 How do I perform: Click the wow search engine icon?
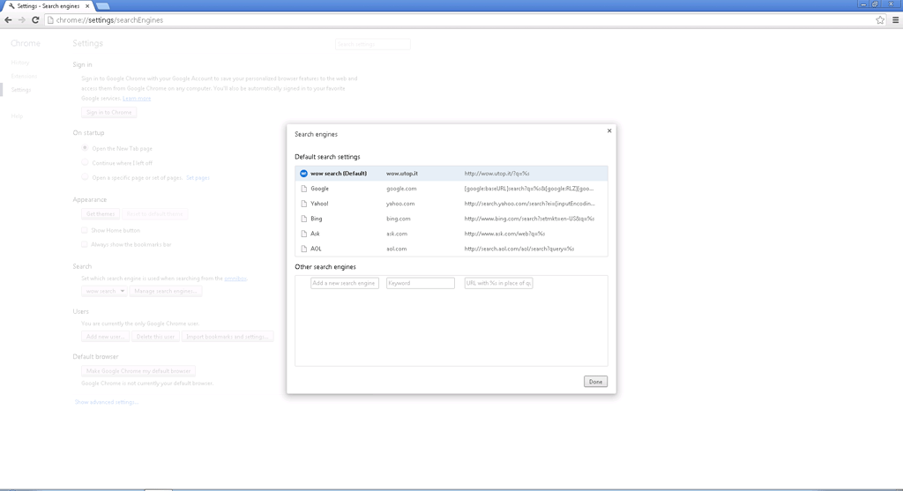tap(303, 174)
